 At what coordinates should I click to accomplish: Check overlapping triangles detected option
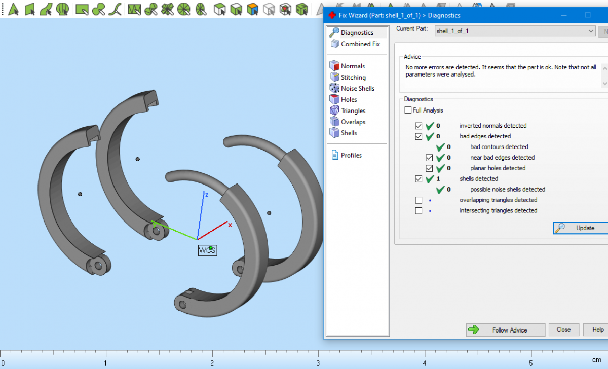pos(419,200)
